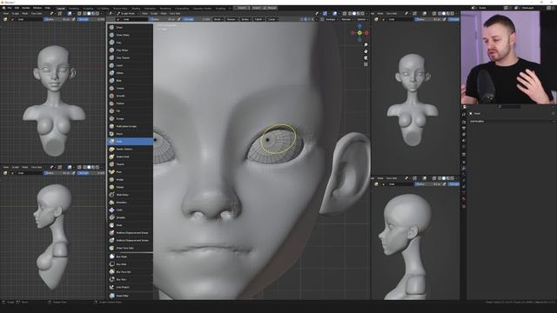Viewport: 557px width, 313px height.
Task: Select the Draw Face Sets brush
Action: tap(130, 249)
